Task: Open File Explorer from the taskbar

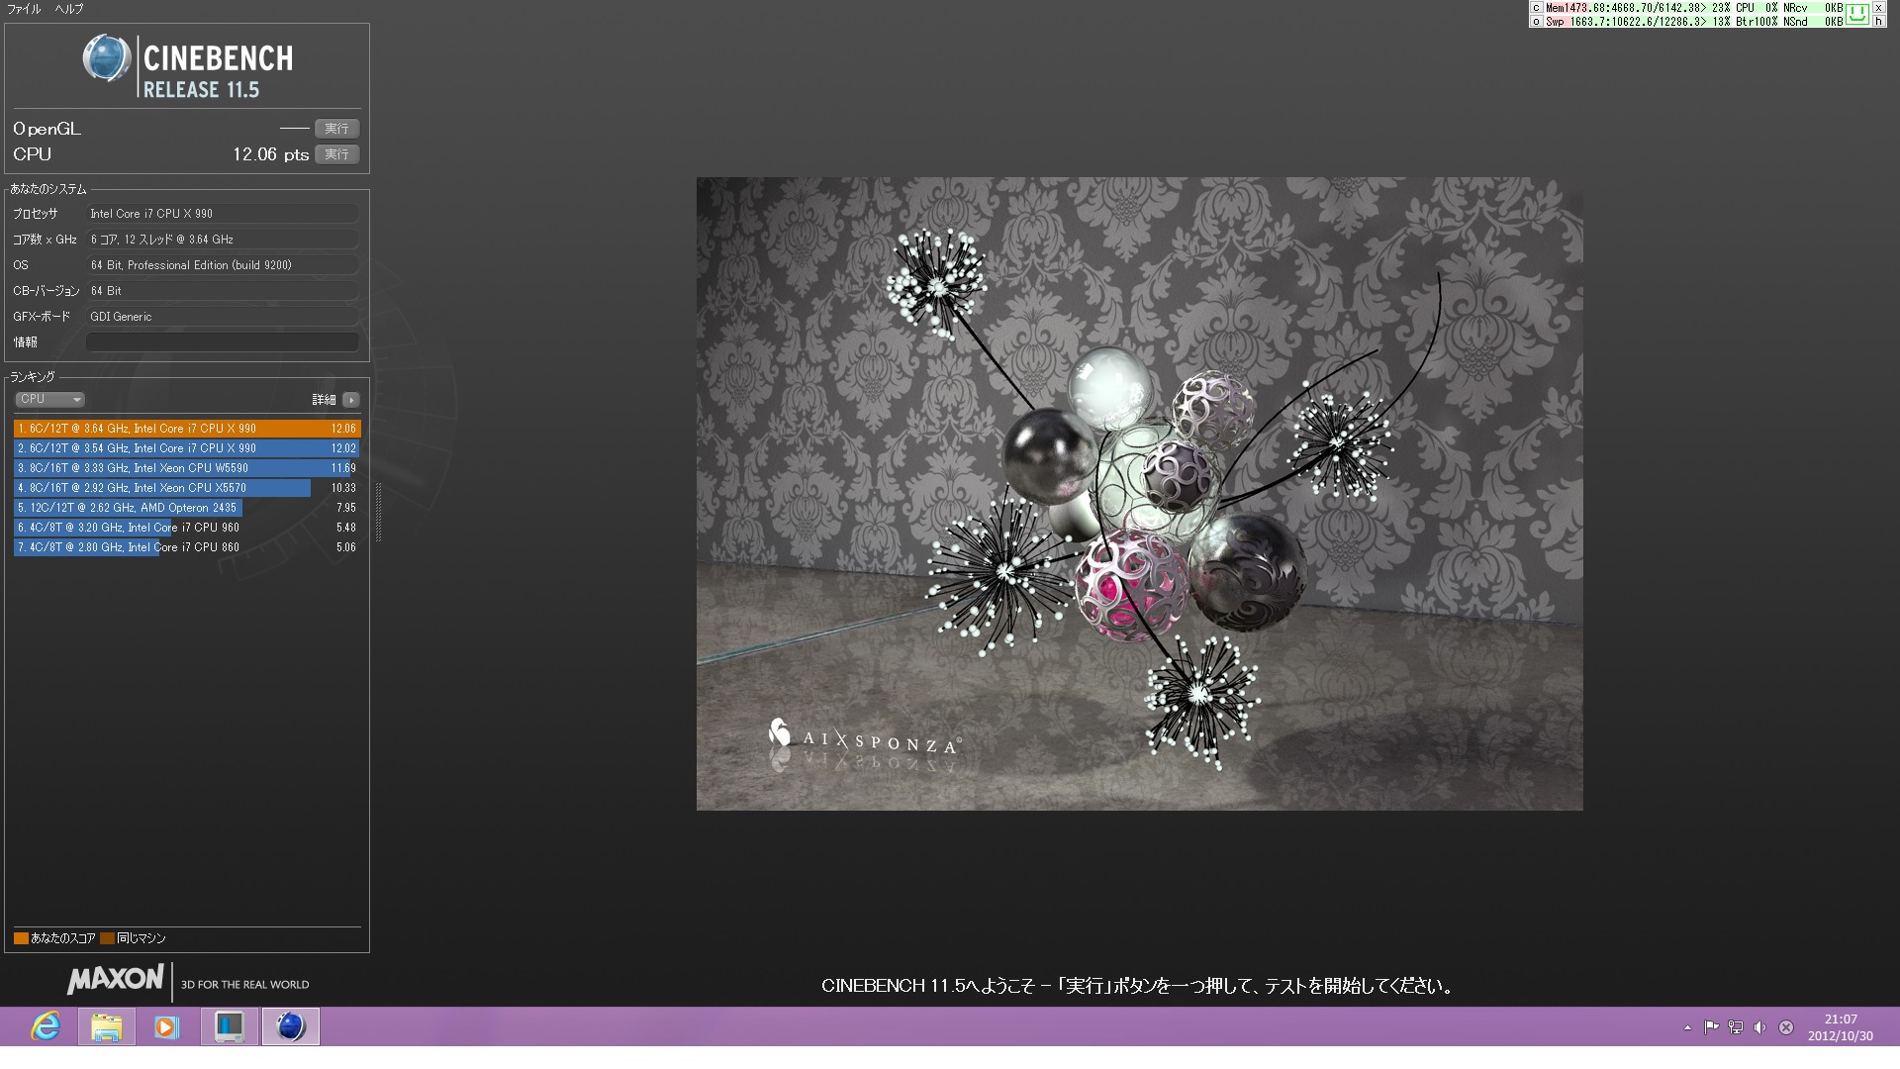Action: tap(106, 1026)
